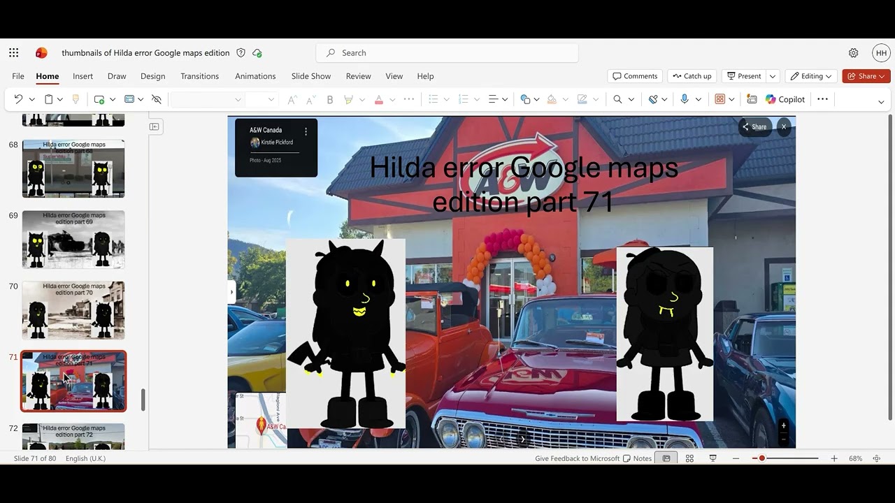This screenshot has width=895, height=503.
Task: Click the Paste clipboard icon
Action: (x=49, y=99)
